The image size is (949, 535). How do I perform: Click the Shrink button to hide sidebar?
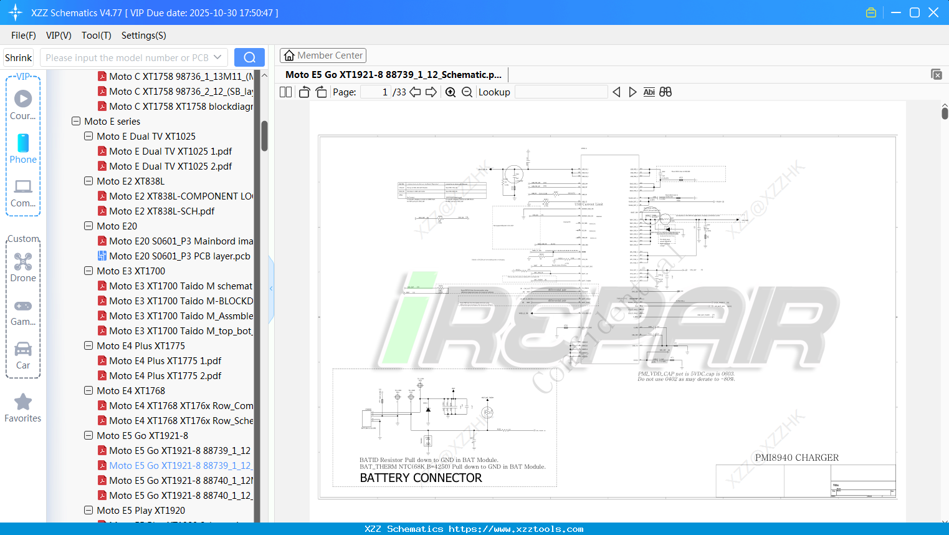tap(18, 57)
